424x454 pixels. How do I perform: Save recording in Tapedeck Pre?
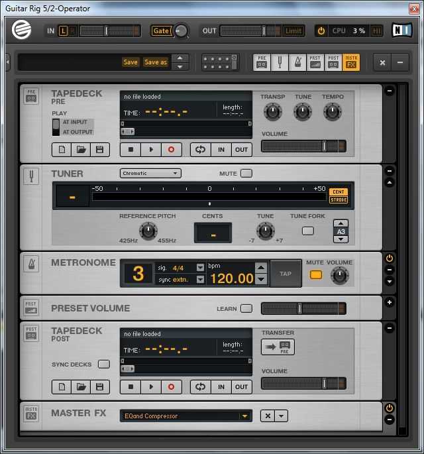click(x=100, y=150)
